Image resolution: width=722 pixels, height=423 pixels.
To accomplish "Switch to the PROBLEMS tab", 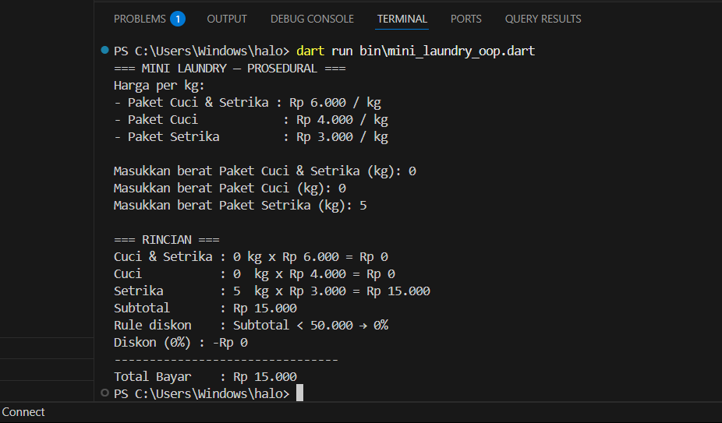I will 140,19.
